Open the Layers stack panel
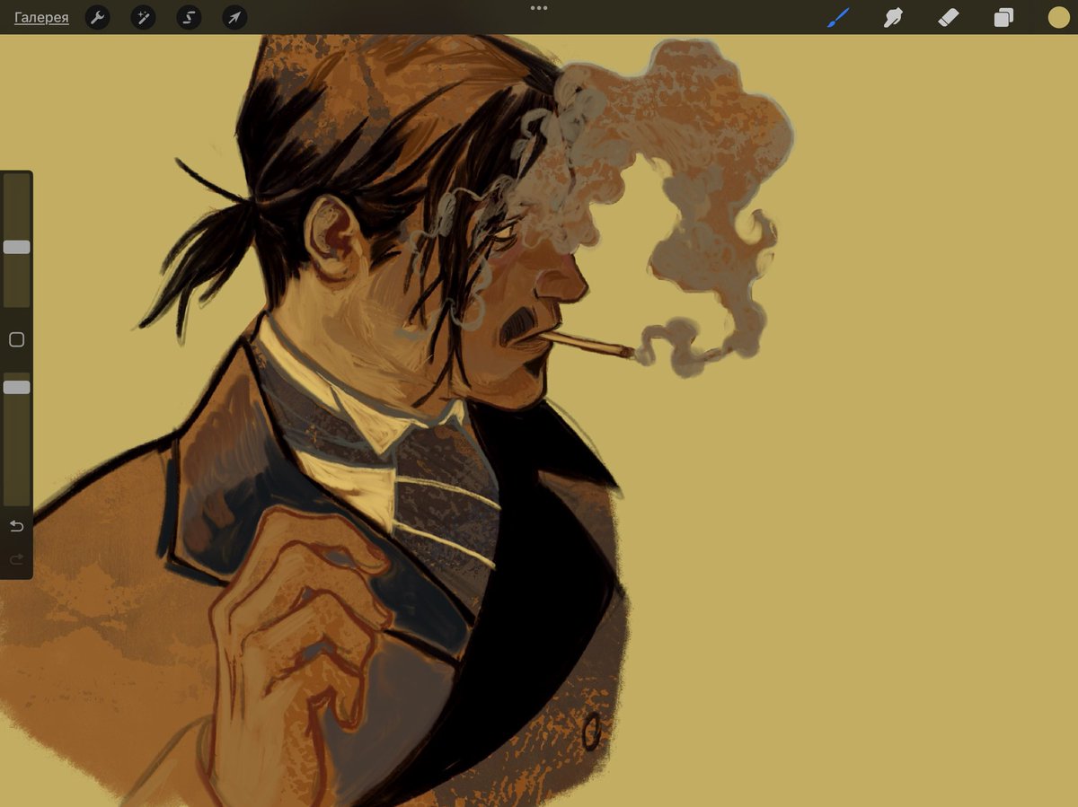The height and width of the screenshot is (807, 1078). [x=1003, y=17]
